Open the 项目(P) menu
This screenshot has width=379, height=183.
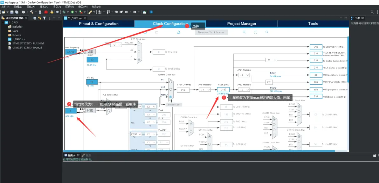click(57, 7)
